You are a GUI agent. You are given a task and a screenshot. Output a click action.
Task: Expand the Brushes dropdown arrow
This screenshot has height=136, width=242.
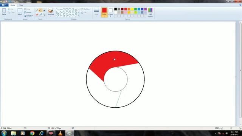pyautogui.click(x=51, y=16)
